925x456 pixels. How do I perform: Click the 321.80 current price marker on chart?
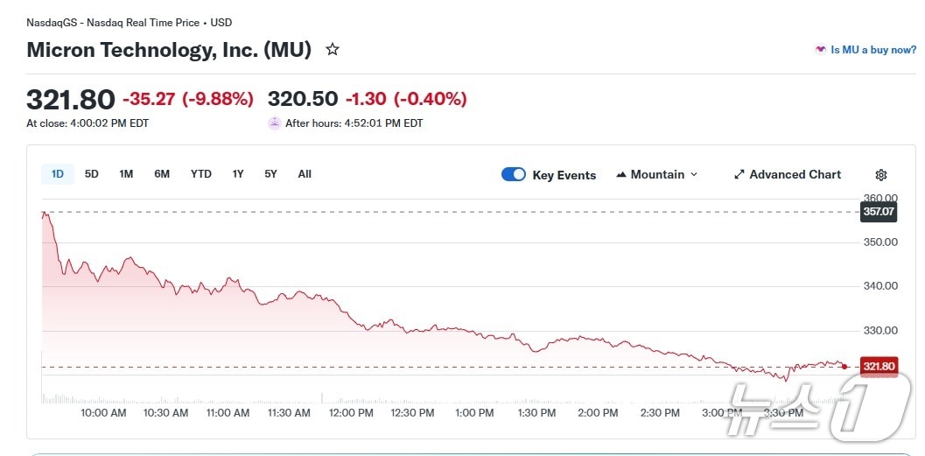tap(879, 367)
